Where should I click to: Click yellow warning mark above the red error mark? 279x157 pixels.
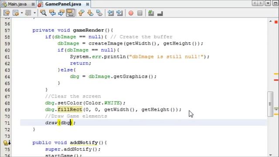(x=276, y=74)
